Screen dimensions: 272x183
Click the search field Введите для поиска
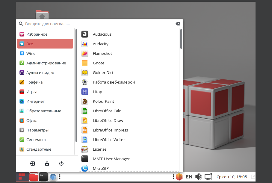(99, 24)
